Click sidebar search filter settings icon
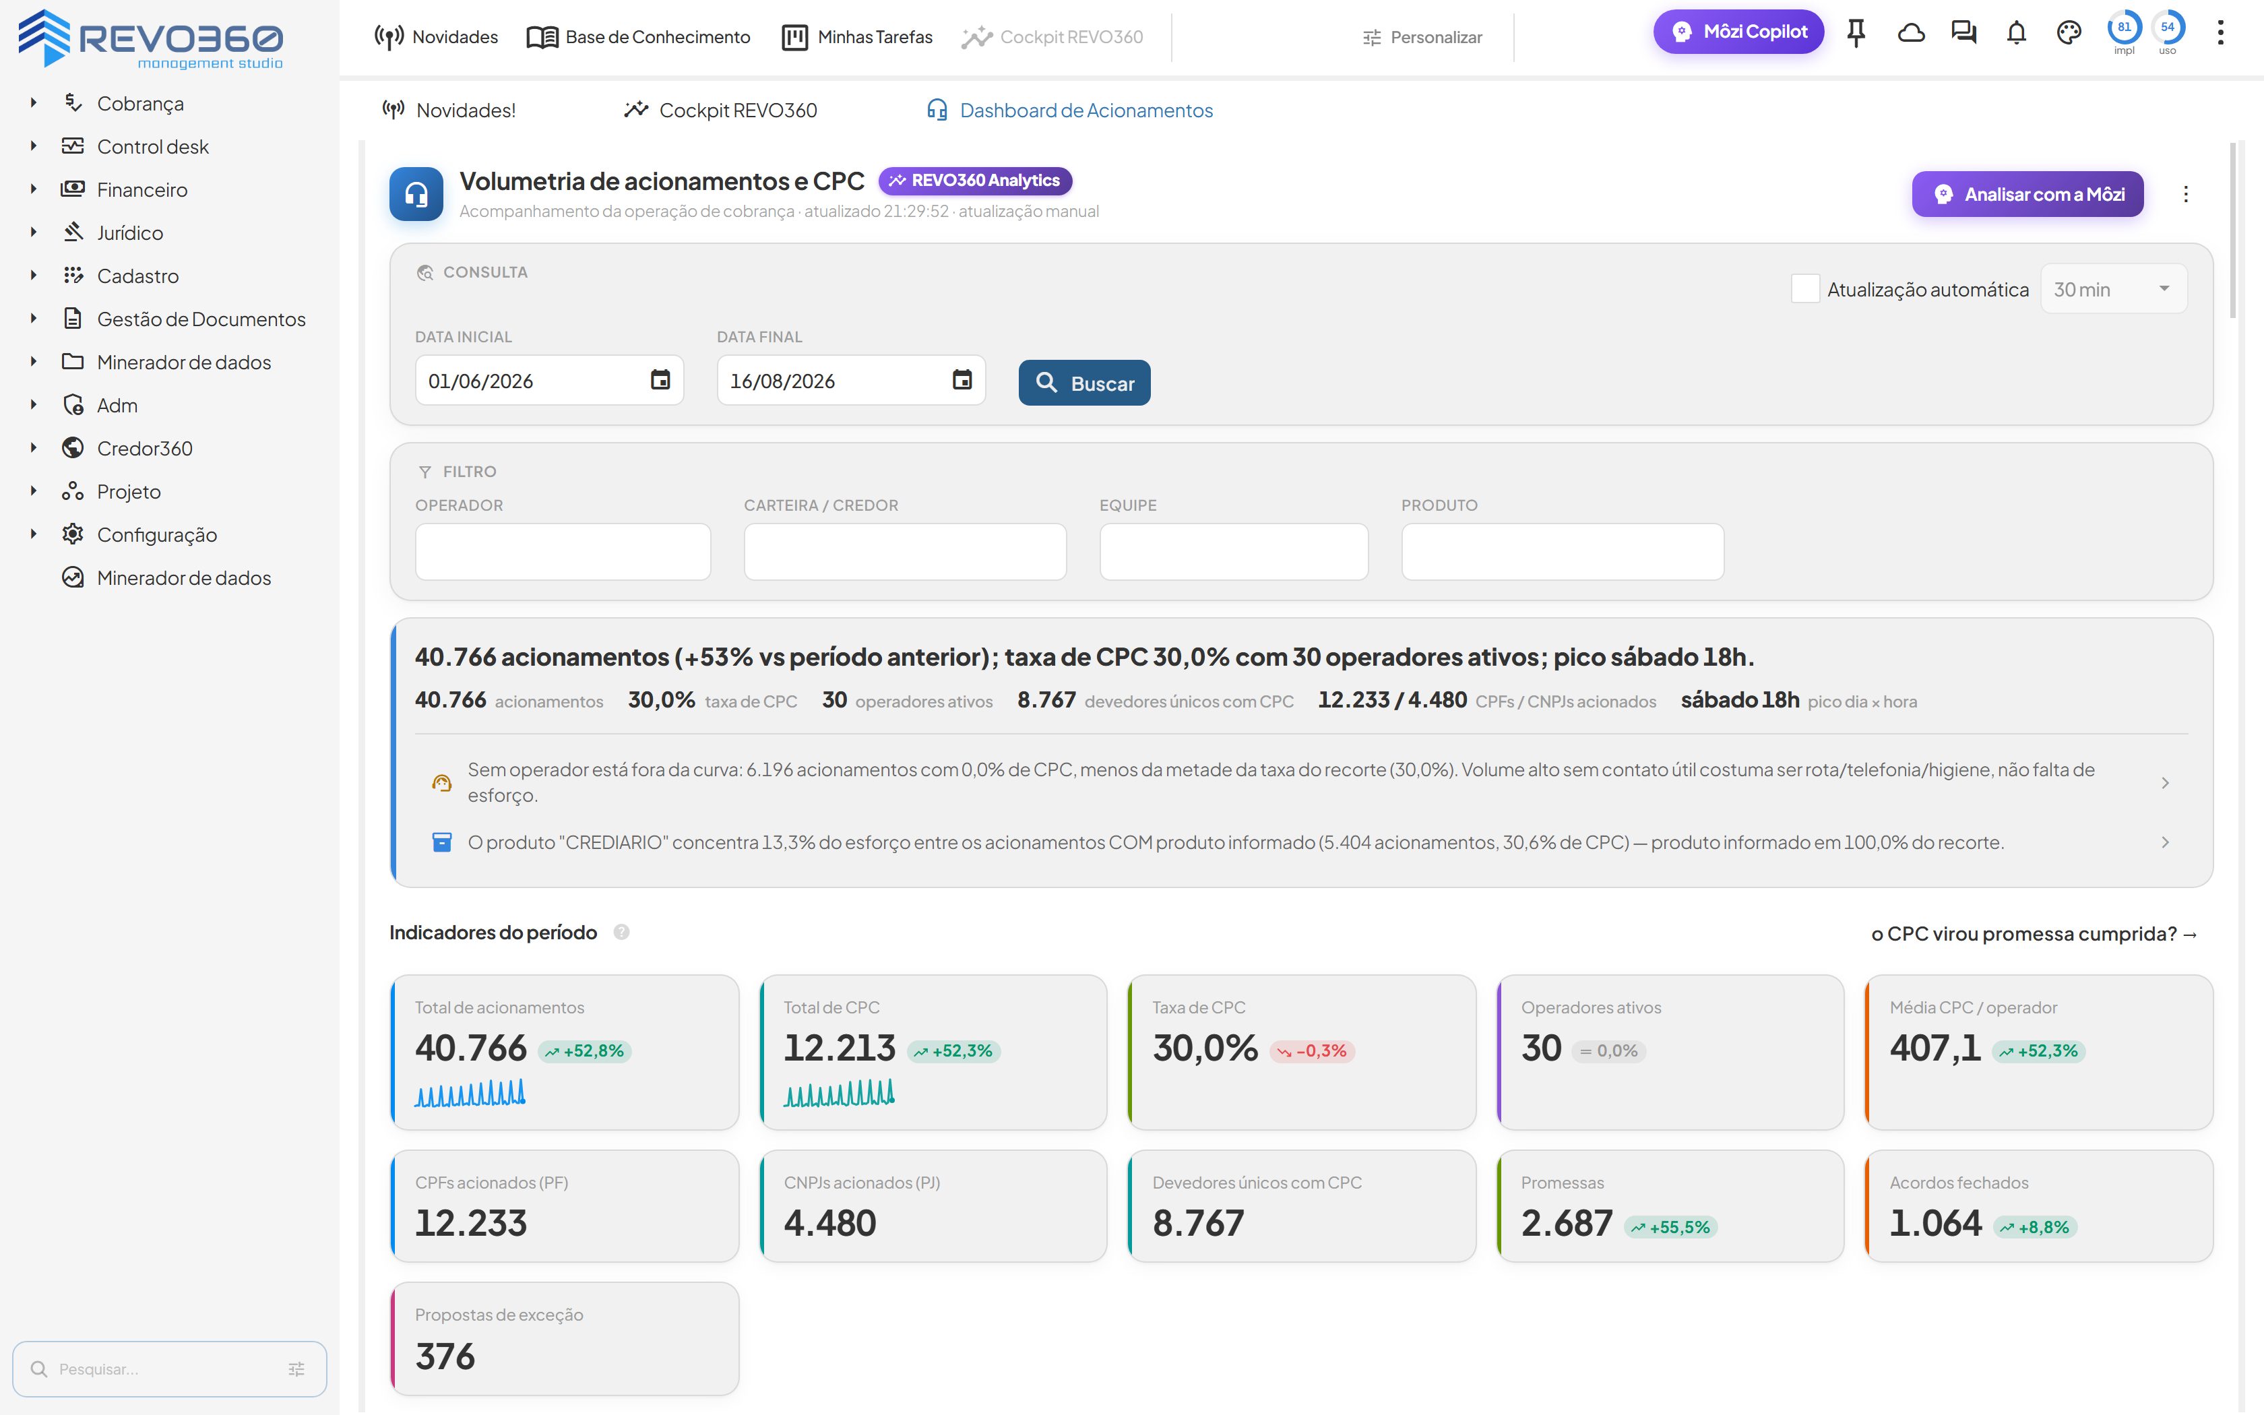The image size is (2264, 1415). coord(296,1369)
